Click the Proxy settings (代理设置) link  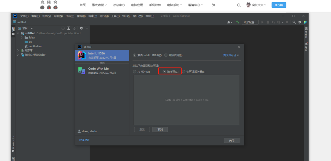[84, 140]
